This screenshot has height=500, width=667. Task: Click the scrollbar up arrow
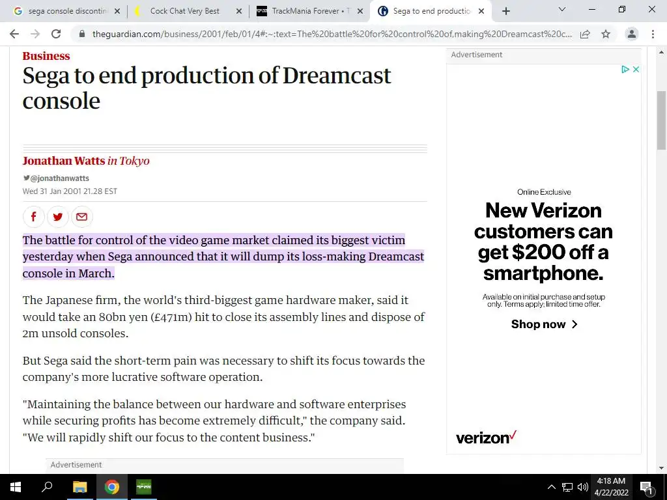(x=661, y=53)
